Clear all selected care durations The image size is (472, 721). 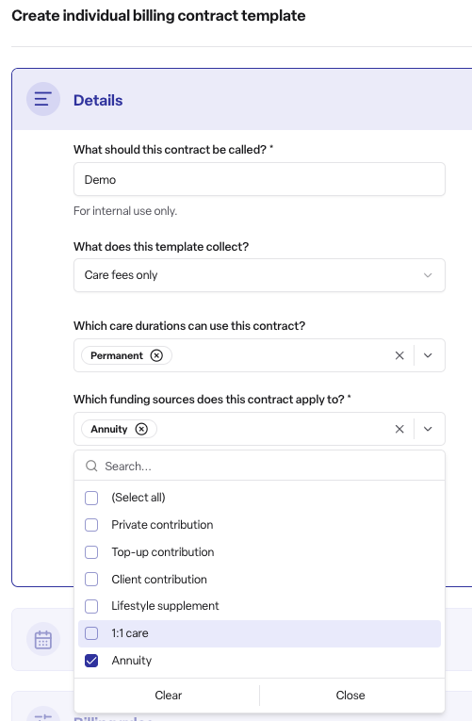(399, 355)
